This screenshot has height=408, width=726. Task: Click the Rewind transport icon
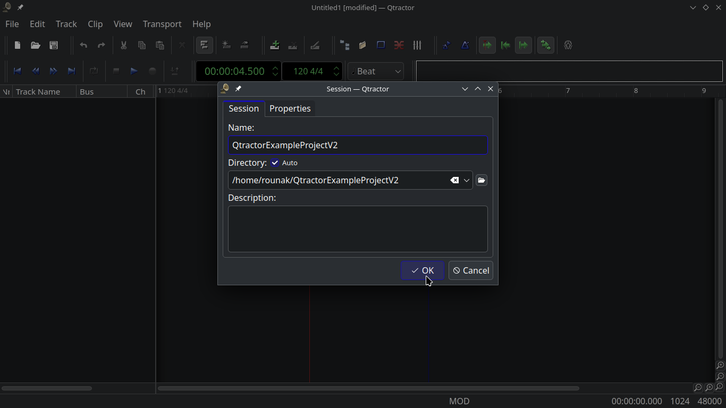(36, 71)
